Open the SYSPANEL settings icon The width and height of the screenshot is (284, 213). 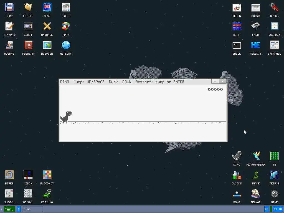click(x=274, y=45)
